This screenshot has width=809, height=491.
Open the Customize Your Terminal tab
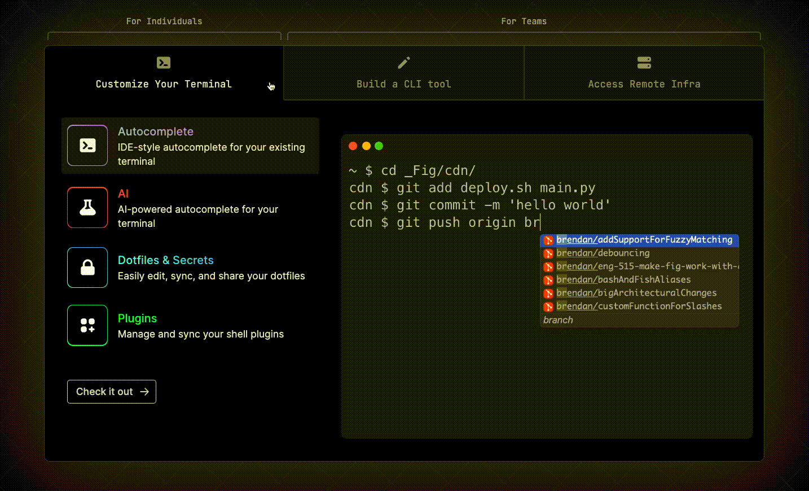click(164, 73)
